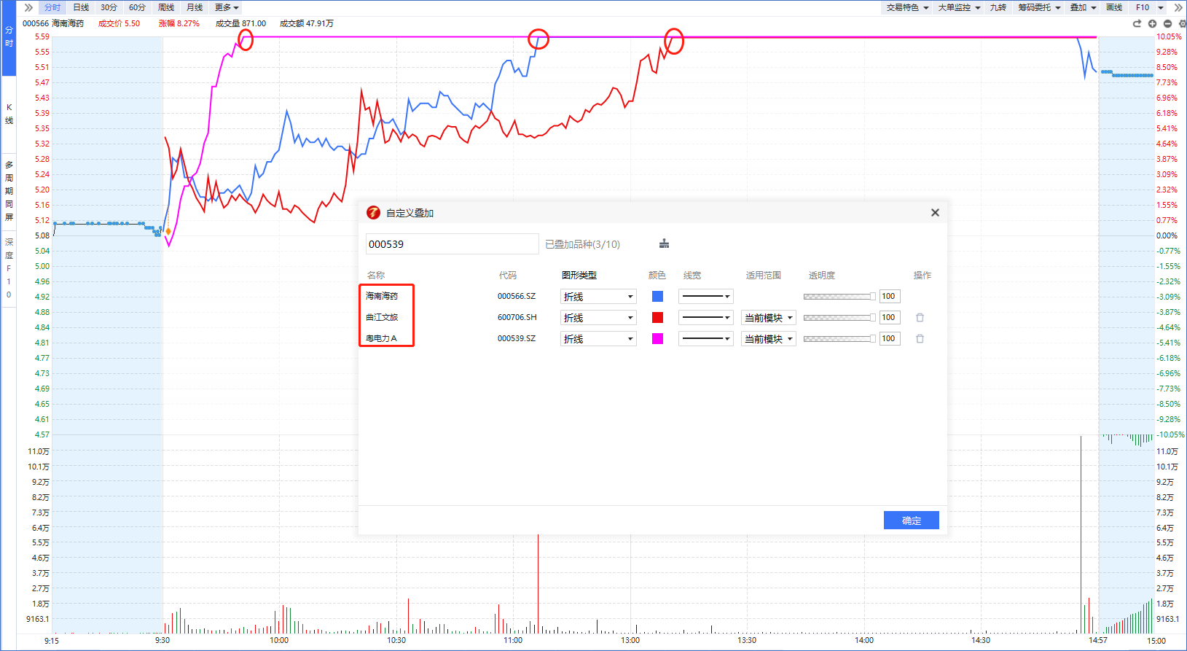Screen dimensions: 1187x651
Task: Close the 自定义叠加 dialog
Action: (x=935, y=213)
